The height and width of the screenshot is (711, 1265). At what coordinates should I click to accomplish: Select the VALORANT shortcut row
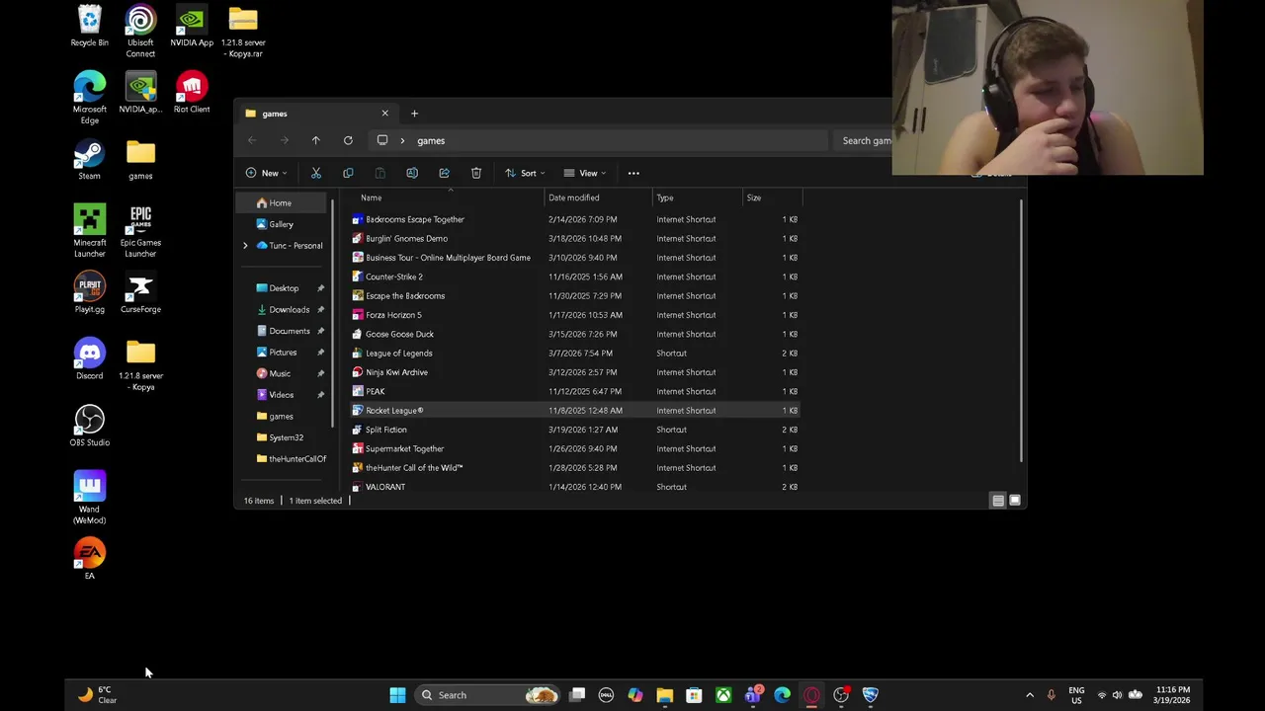575,487
